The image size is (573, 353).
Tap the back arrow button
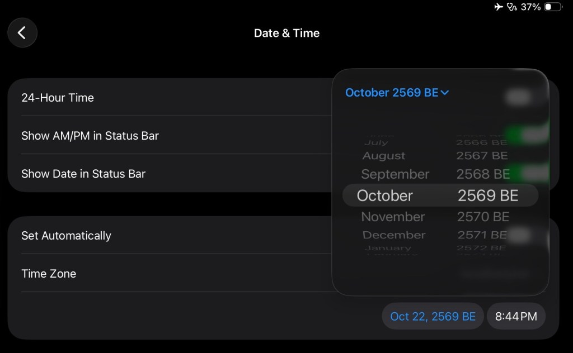click(x=22, y=33)
